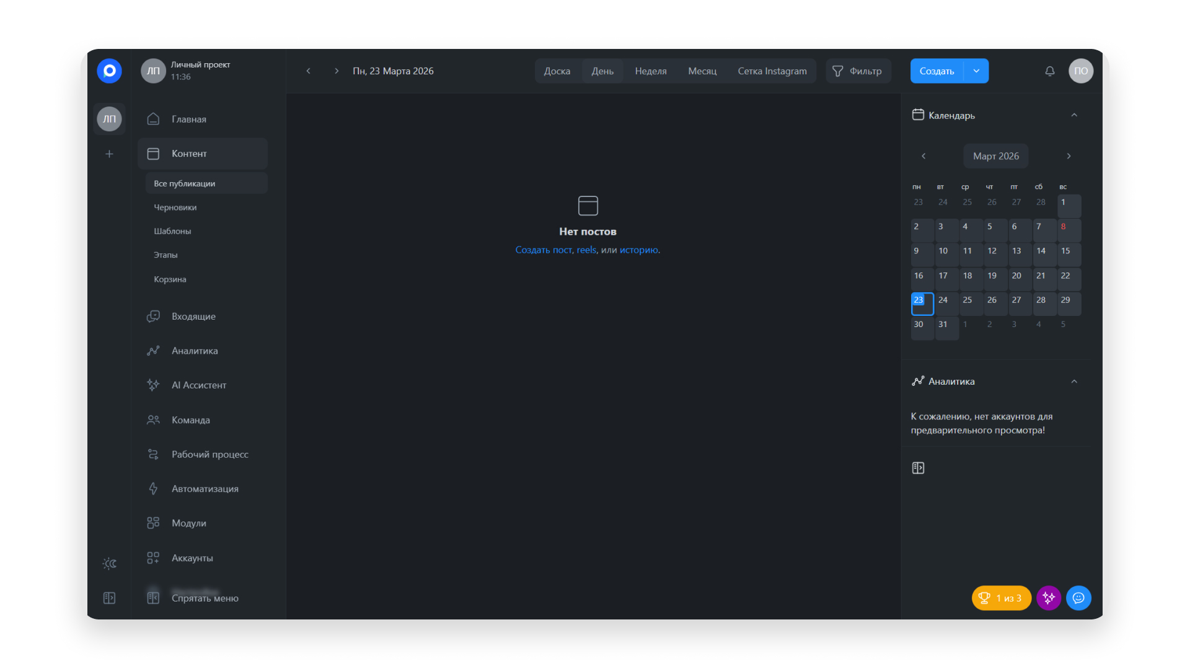Click the notifications bell icon
Viewport: 1190px width, 669px height.
point(1049,71)
